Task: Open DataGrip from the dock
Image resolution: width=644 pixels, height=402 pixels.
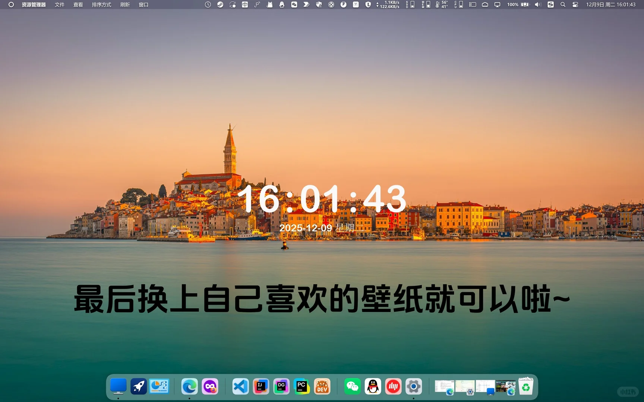Action: pyautogui.click(x=281, y=387)
